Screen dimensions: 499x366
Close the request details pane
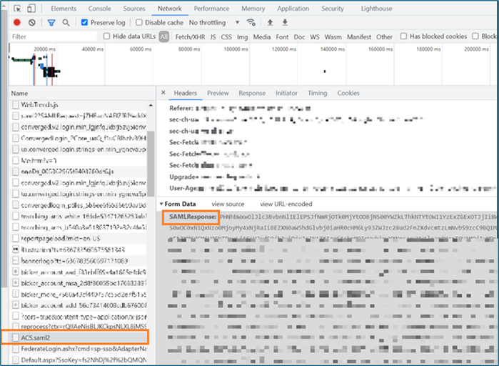point(163,93)
